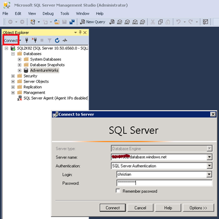Open the Tools menu

pos(65,14)
